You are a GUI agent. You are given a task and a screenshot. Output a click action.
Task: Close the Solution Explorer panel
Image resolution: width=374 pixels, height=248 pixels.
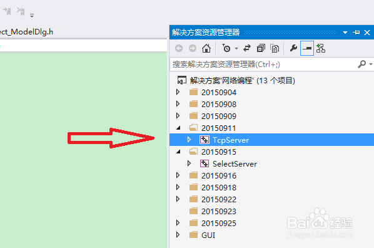tap(367, 33)
